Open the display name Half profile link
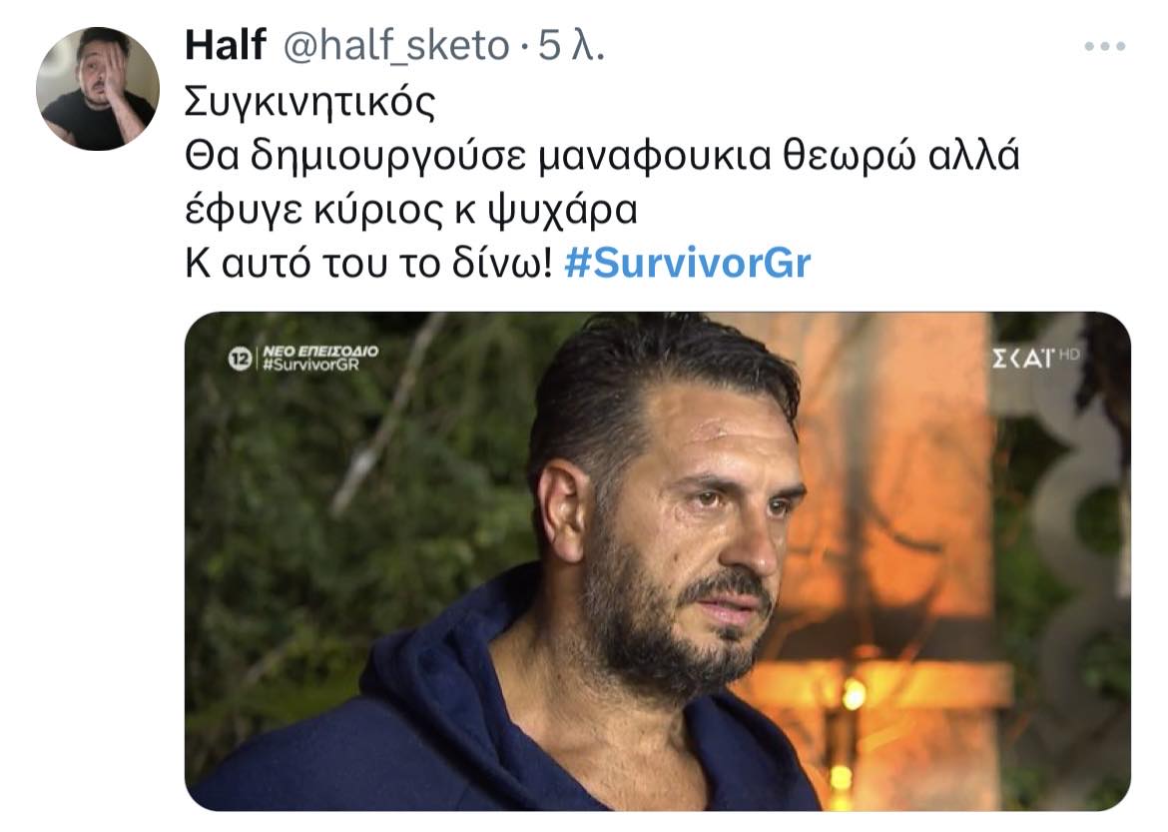This screenshot has height=832, width=1168. point(225,45)
